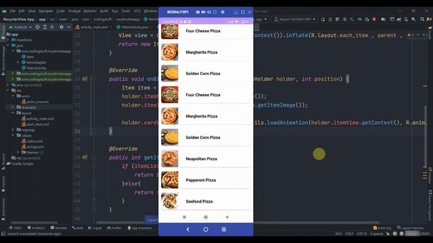The height and width of the screenshot is (243, 433).
Task: Click the headphones audio icon in mirror window
Action: click(209, 12)
